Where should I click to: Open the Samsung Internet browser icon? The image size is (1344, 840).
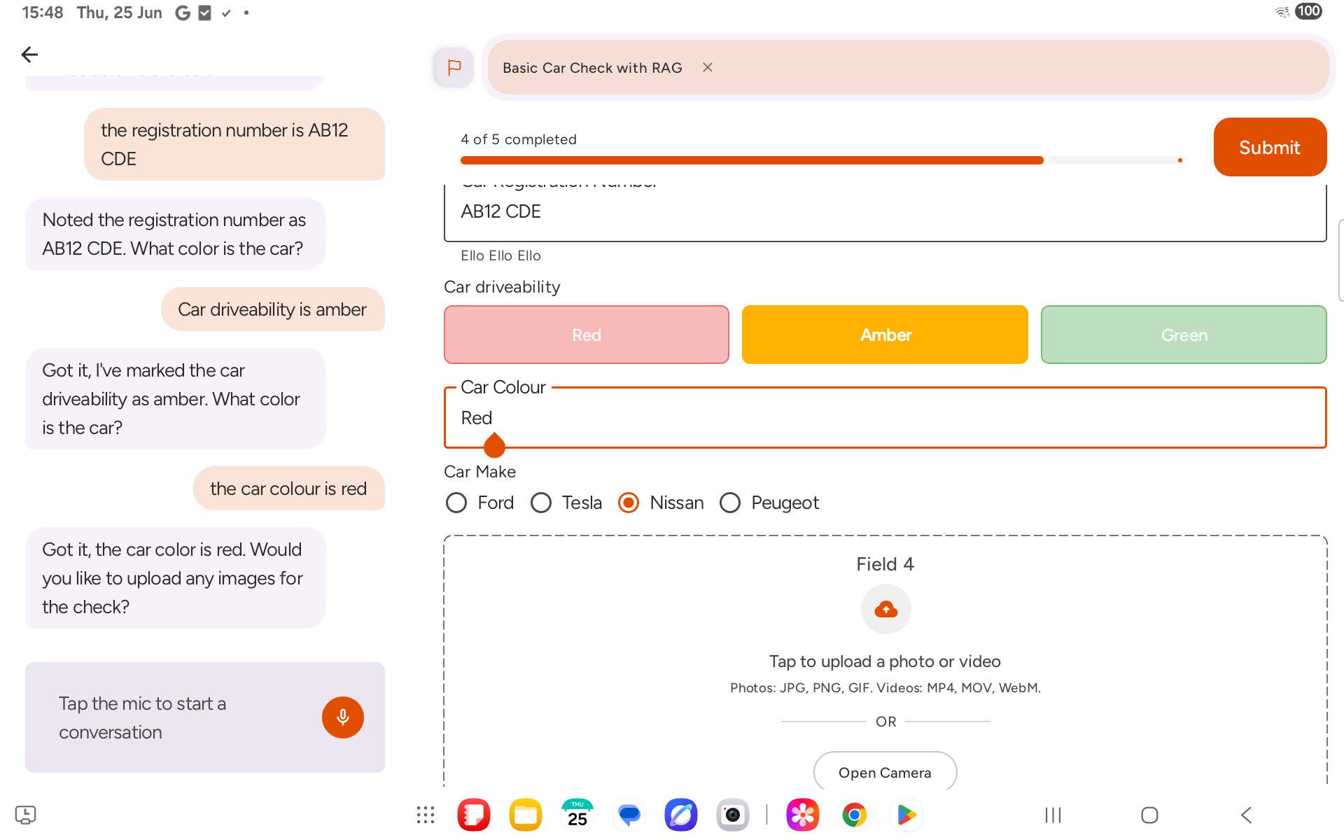point(681,815)
